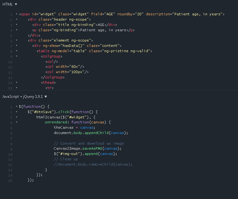The width and height of the screenshot is (238, 199).
Task: Click the closing </div> tag on HTML line 5
Action: coord(34,35)
